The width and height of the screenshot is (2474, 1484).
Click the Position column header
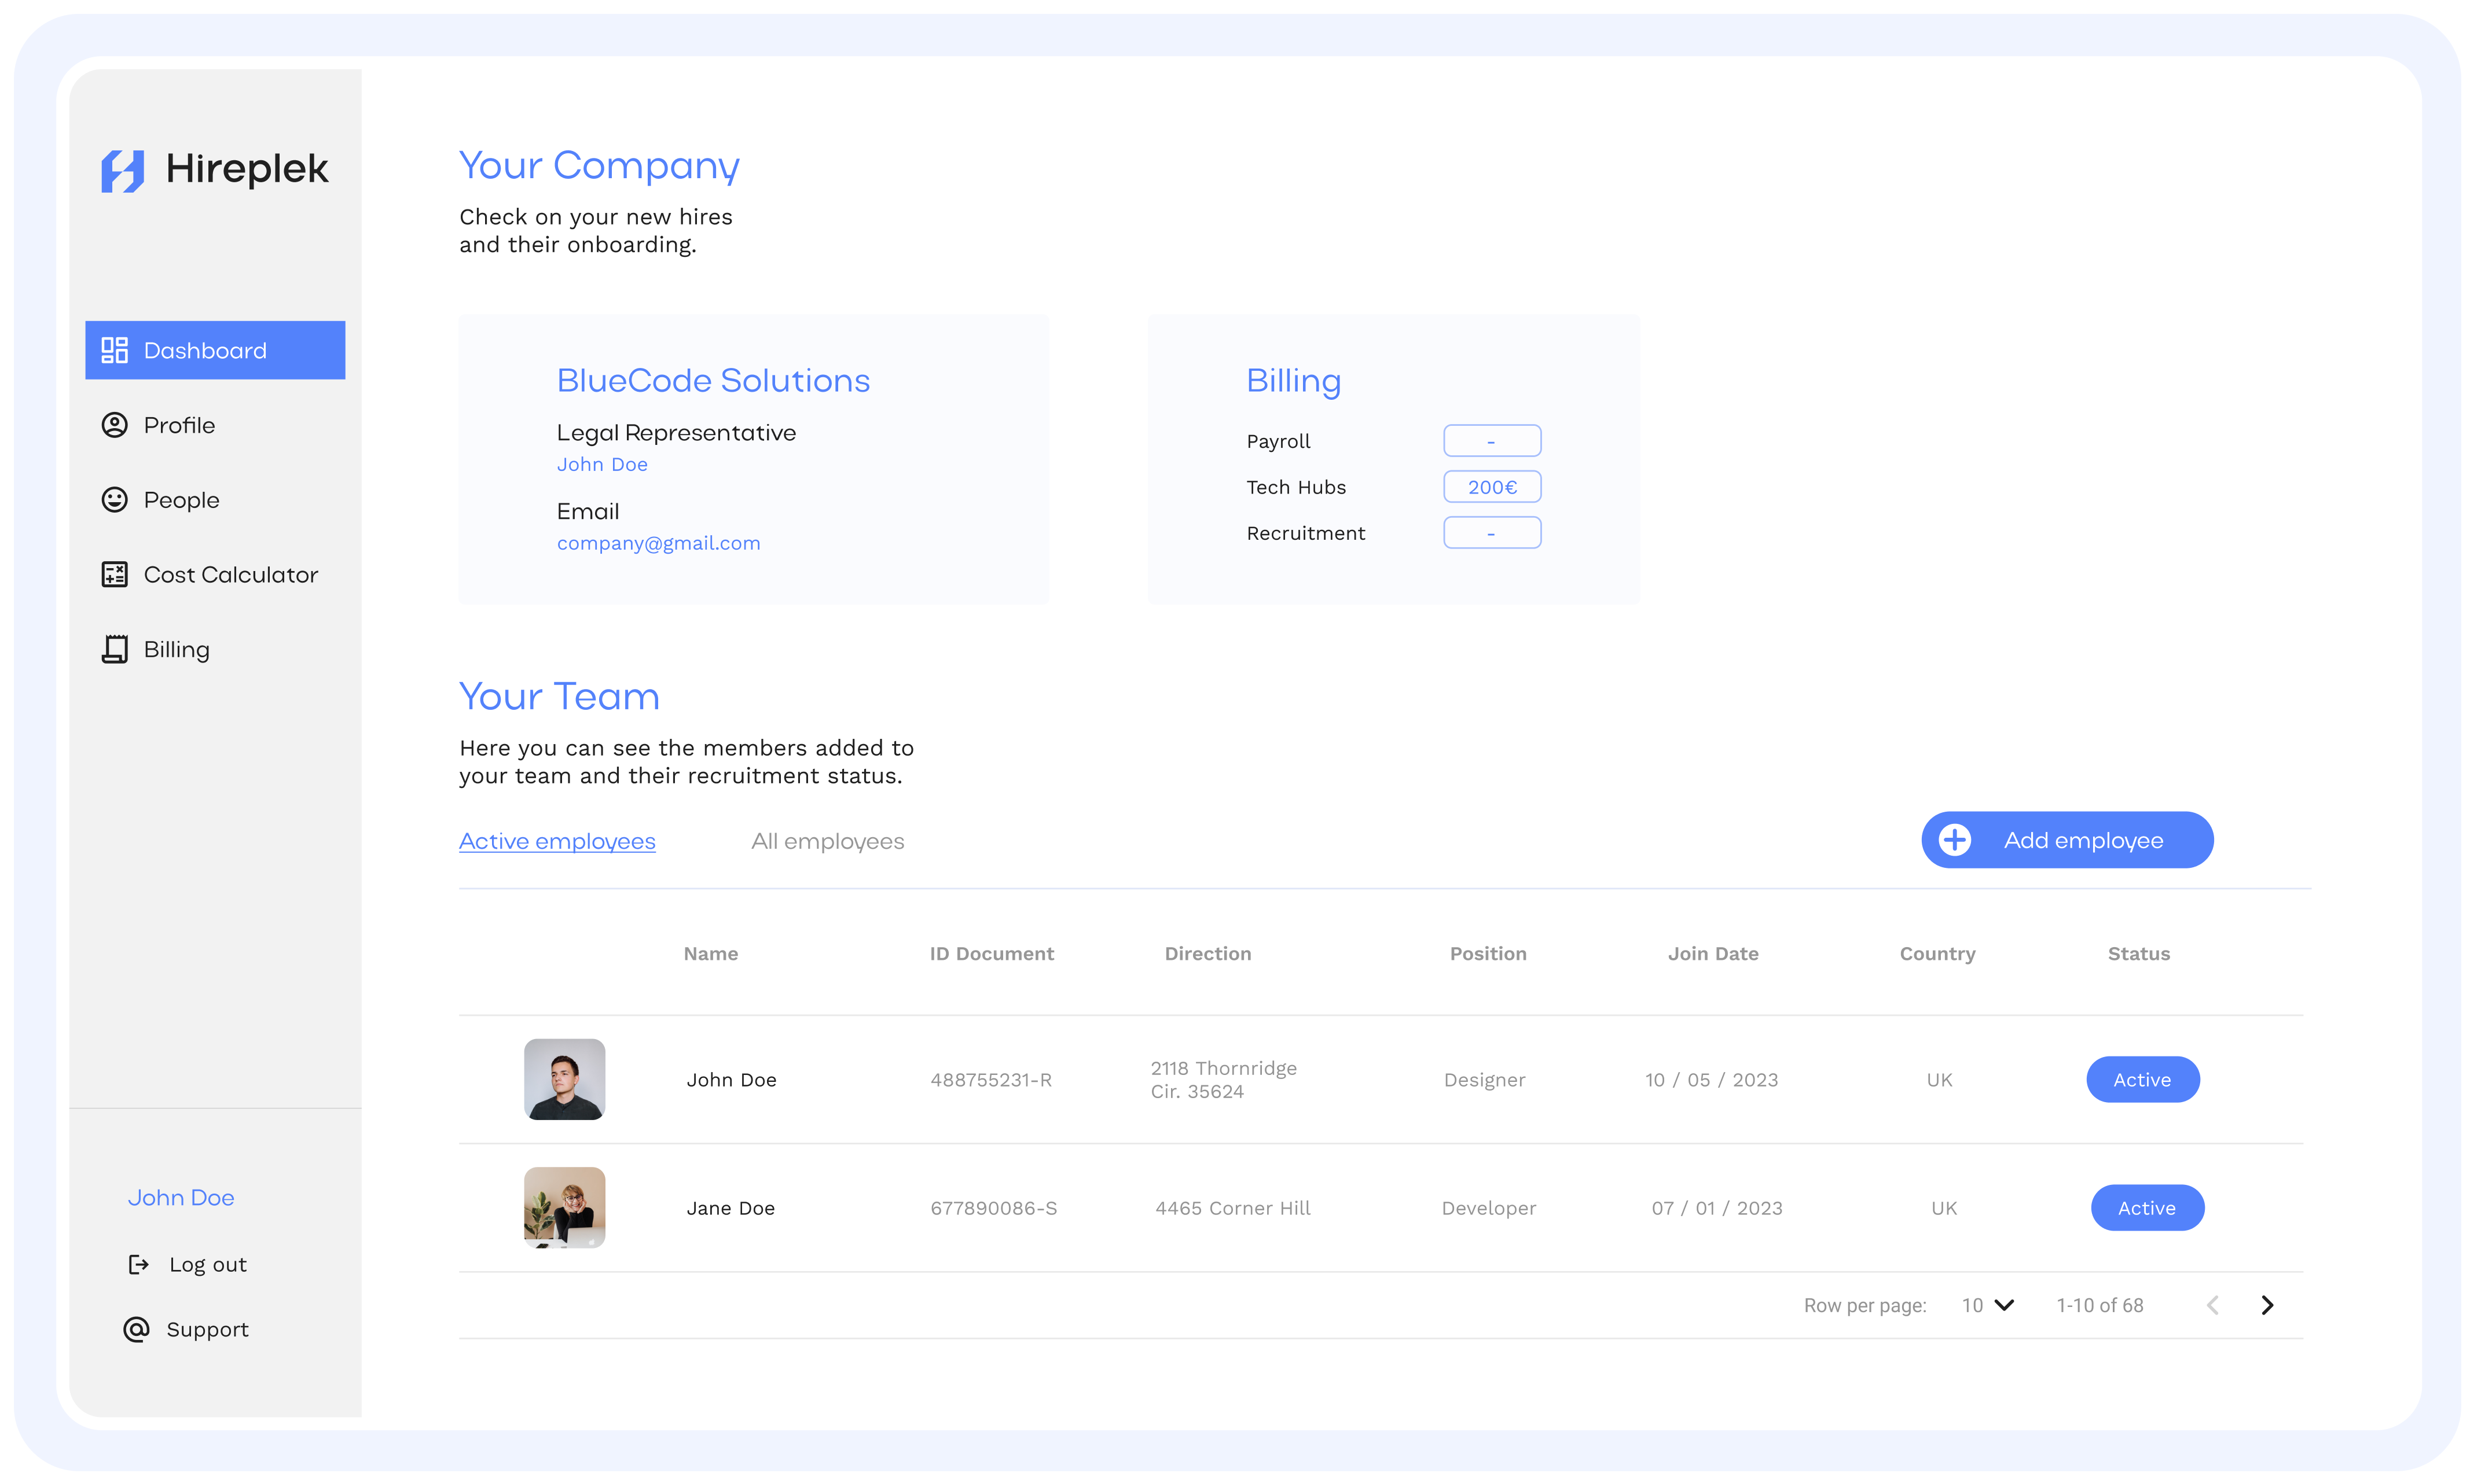pos(1488,953)
